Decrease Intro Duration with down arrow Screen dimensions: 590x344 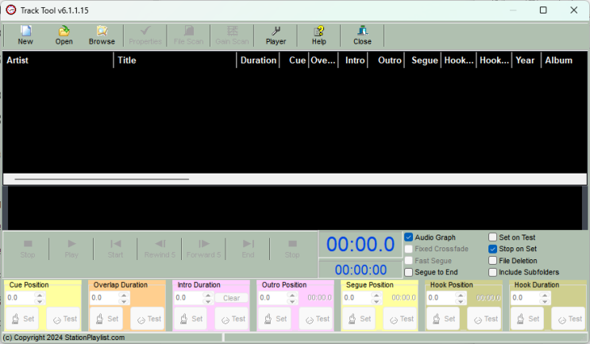click(x=208, y=301)
